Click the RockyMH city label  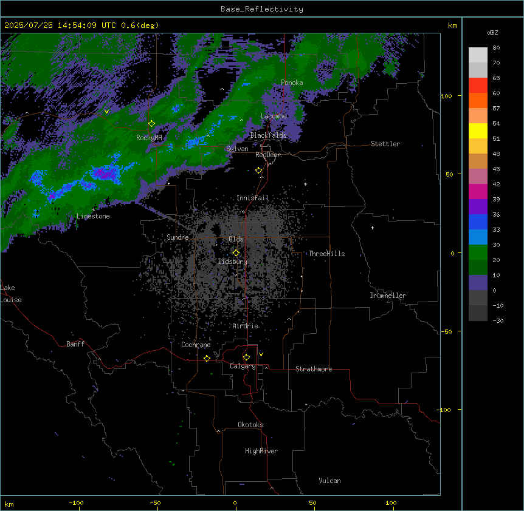(149, 138)
